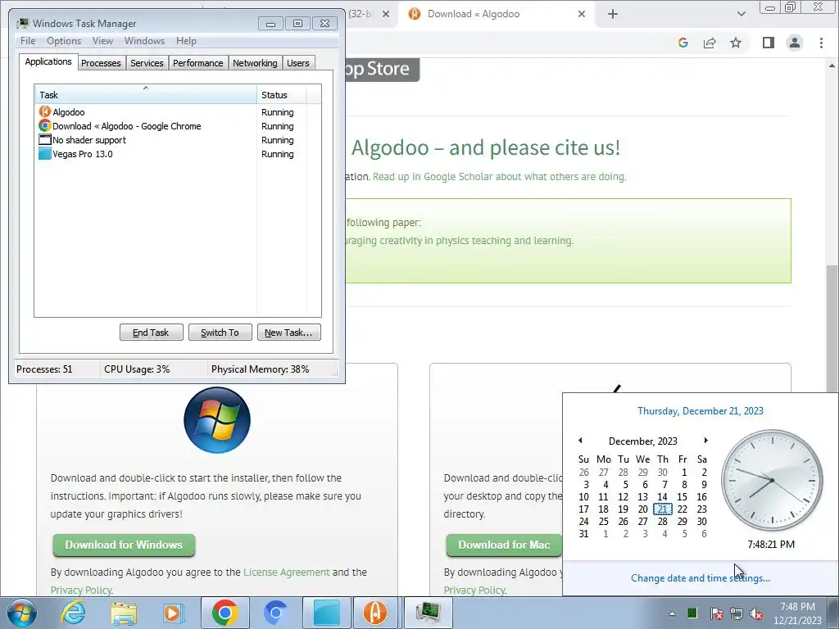
Task: Open the Windows menu in Task Manager
Action: point(144,41)
